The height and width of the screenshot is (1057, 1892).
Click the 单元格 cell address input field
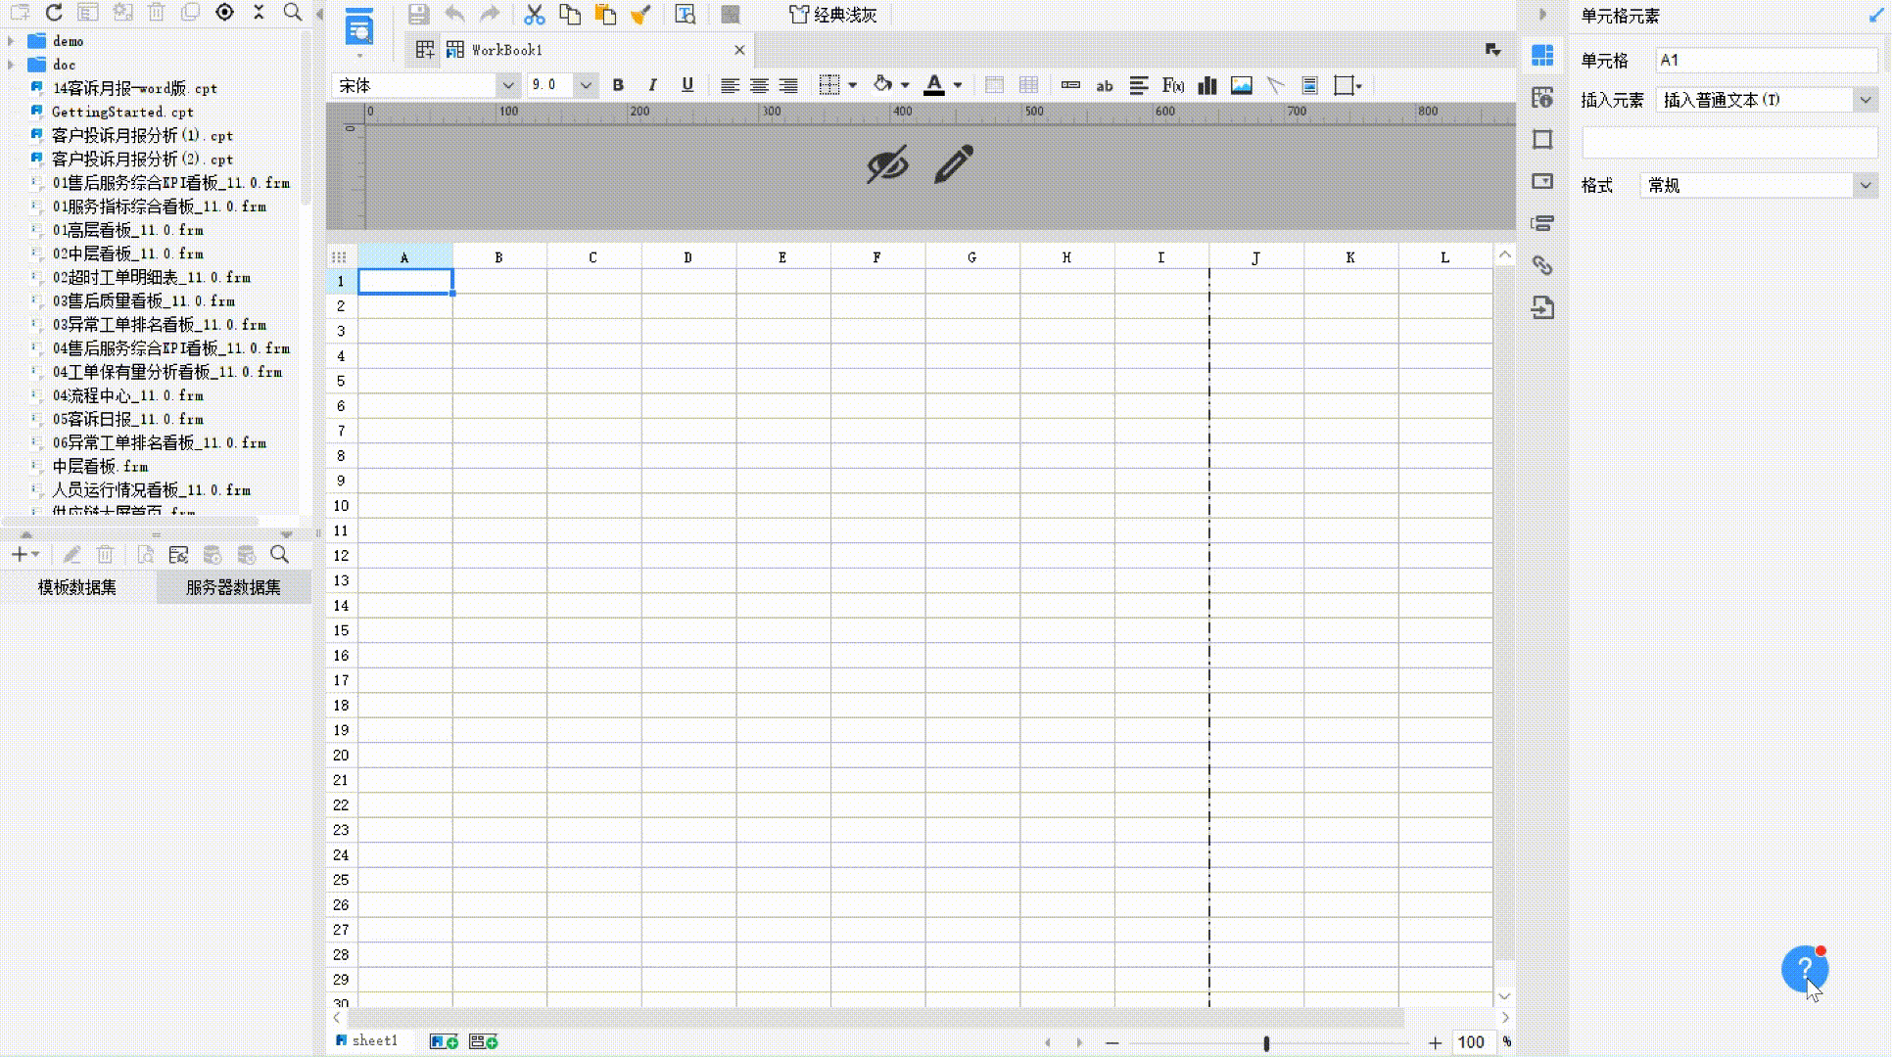tap(1766, 61)
